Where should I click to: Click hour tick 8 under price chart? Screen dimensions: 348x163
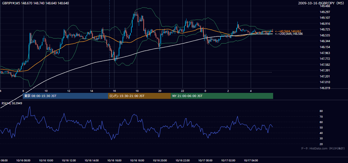coord(23,91)
